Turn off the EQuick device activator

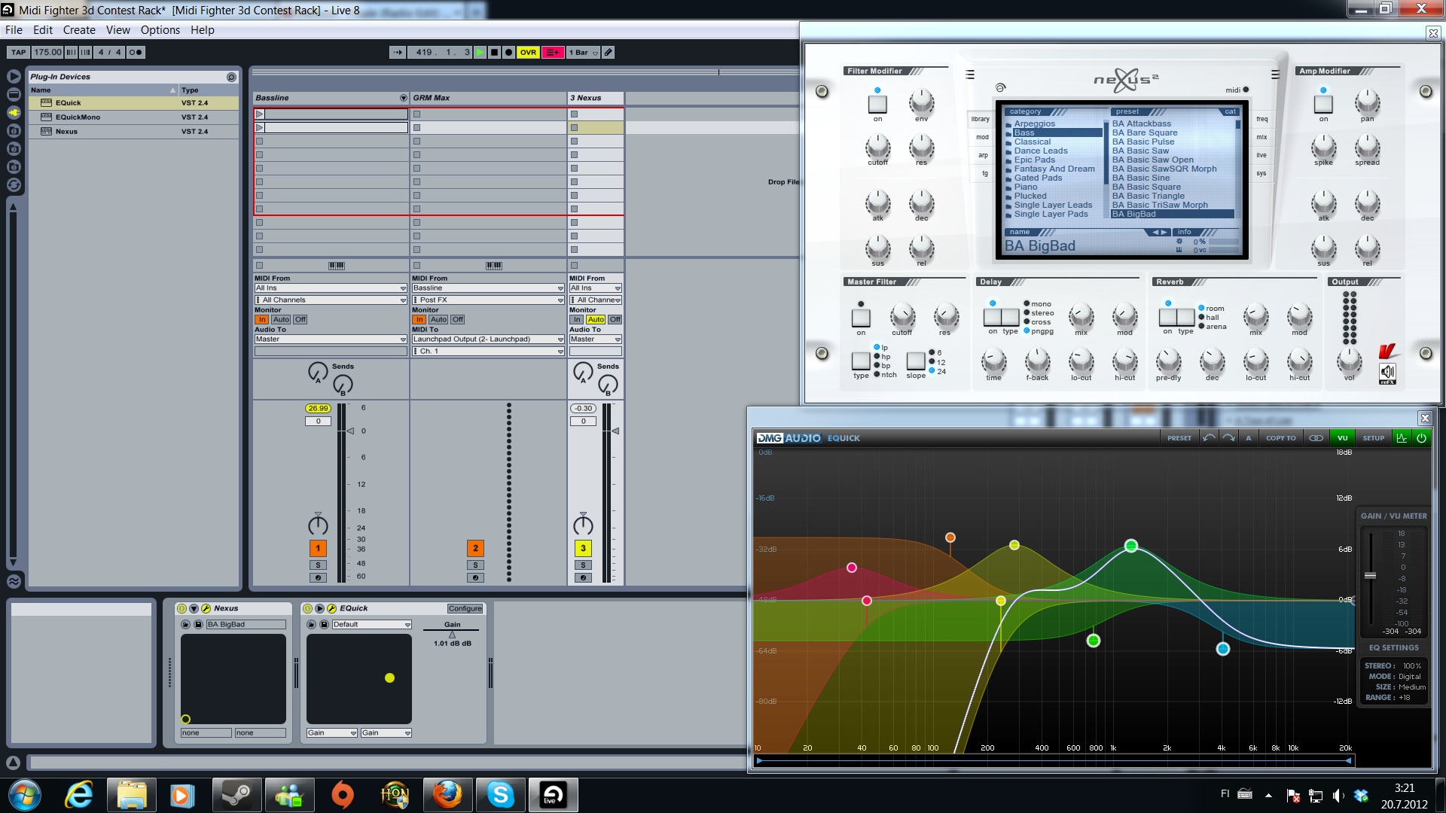(307, 608)
